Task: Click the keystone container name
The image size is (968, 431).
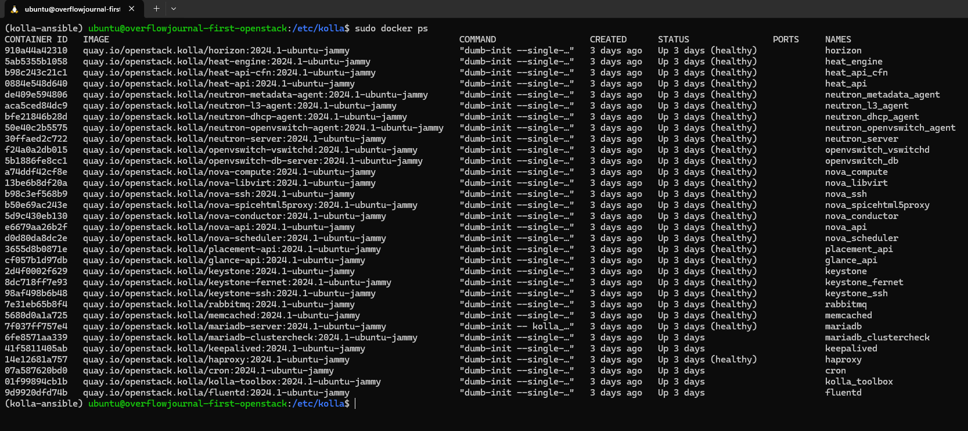Action: click(x=846, y=271)
